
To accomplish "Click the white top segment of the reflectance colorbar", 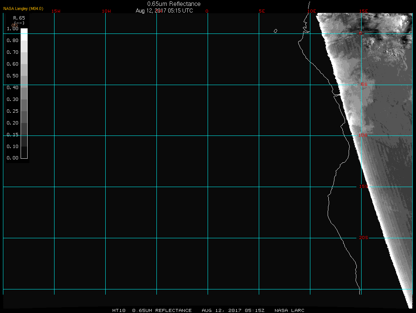I will coord(24,31).
